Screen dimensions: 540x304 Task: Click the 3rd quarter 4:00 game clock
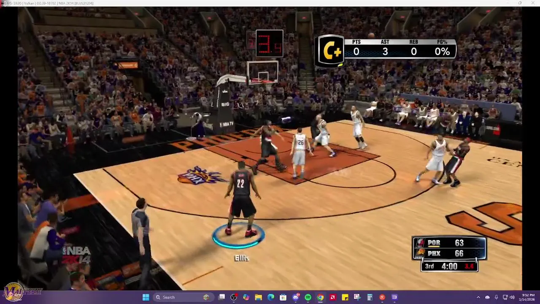click(x=449, y=266)
